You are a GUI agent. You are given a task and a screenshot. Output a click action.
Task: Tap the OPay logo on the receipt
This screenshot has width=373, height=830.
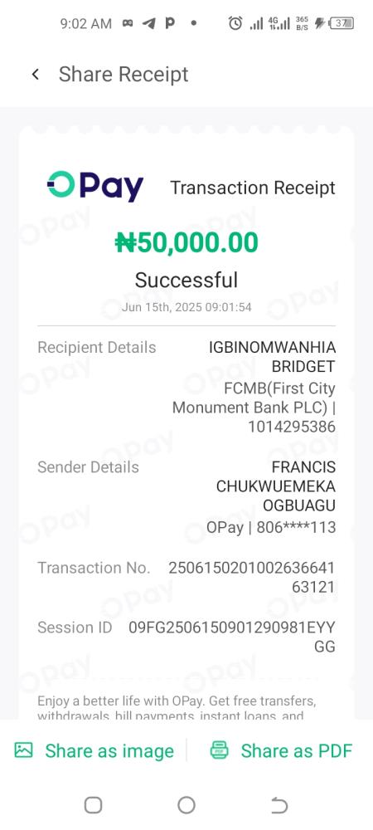(x=95, y=186)
